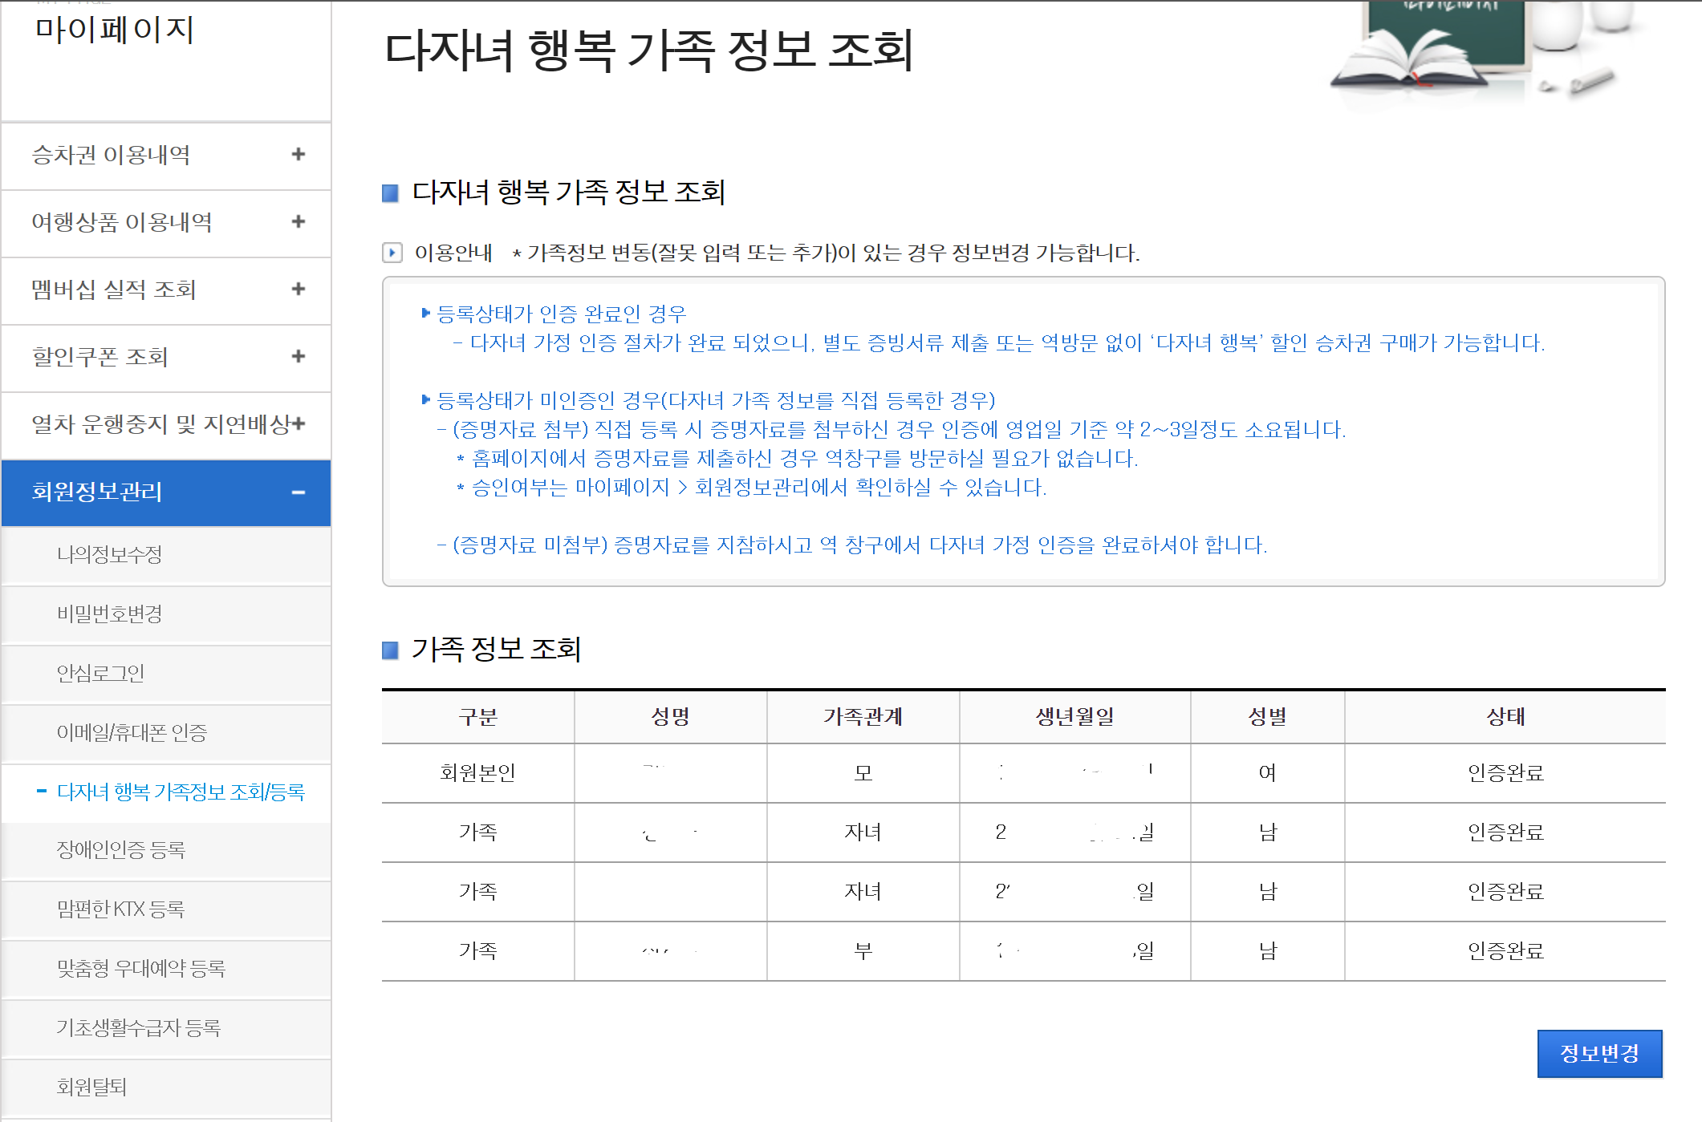
Task: Open 멤버십 실적 조회 menu section
Action: click(113, 290)
